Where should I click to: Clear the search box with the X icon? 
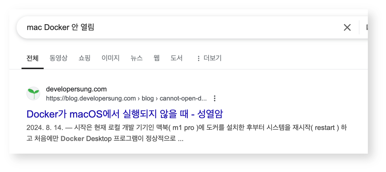coord(347,27)
